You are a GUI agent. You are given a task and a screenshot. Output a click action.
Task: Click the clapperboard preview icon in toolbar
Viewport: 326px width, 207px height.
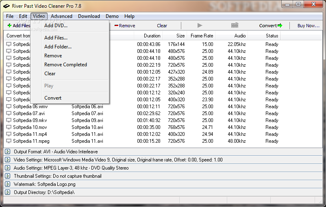pyautogui.click(x=235, y=25)
